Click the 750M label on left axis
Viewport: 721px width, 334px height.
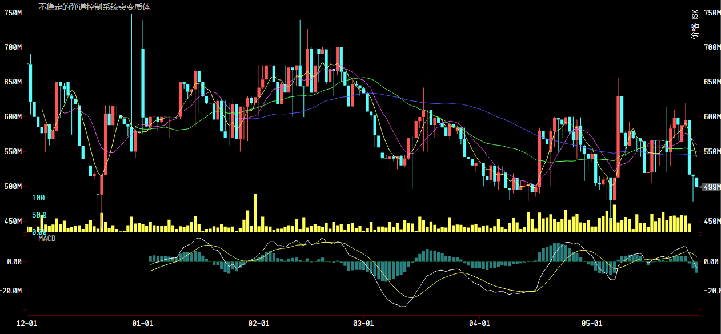[x=13, y=12]
